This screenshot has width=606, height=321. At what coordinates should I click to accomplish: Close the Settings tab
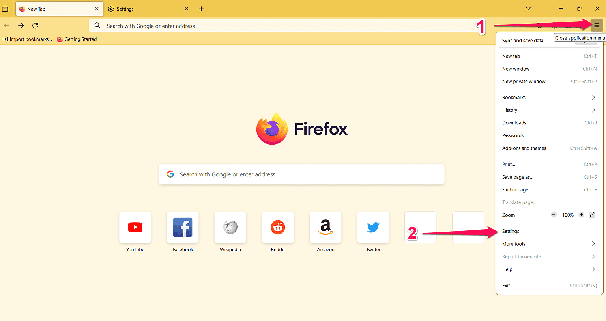tap(187, 9)
